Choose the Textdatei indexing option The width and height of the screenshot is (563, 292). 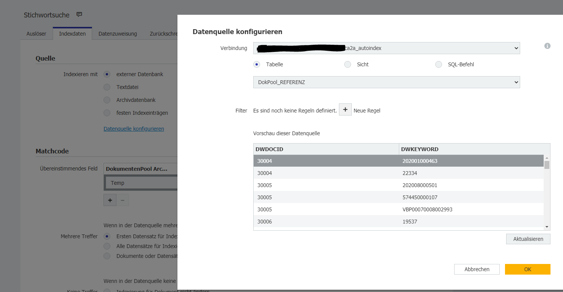click(x=107, y=87)
